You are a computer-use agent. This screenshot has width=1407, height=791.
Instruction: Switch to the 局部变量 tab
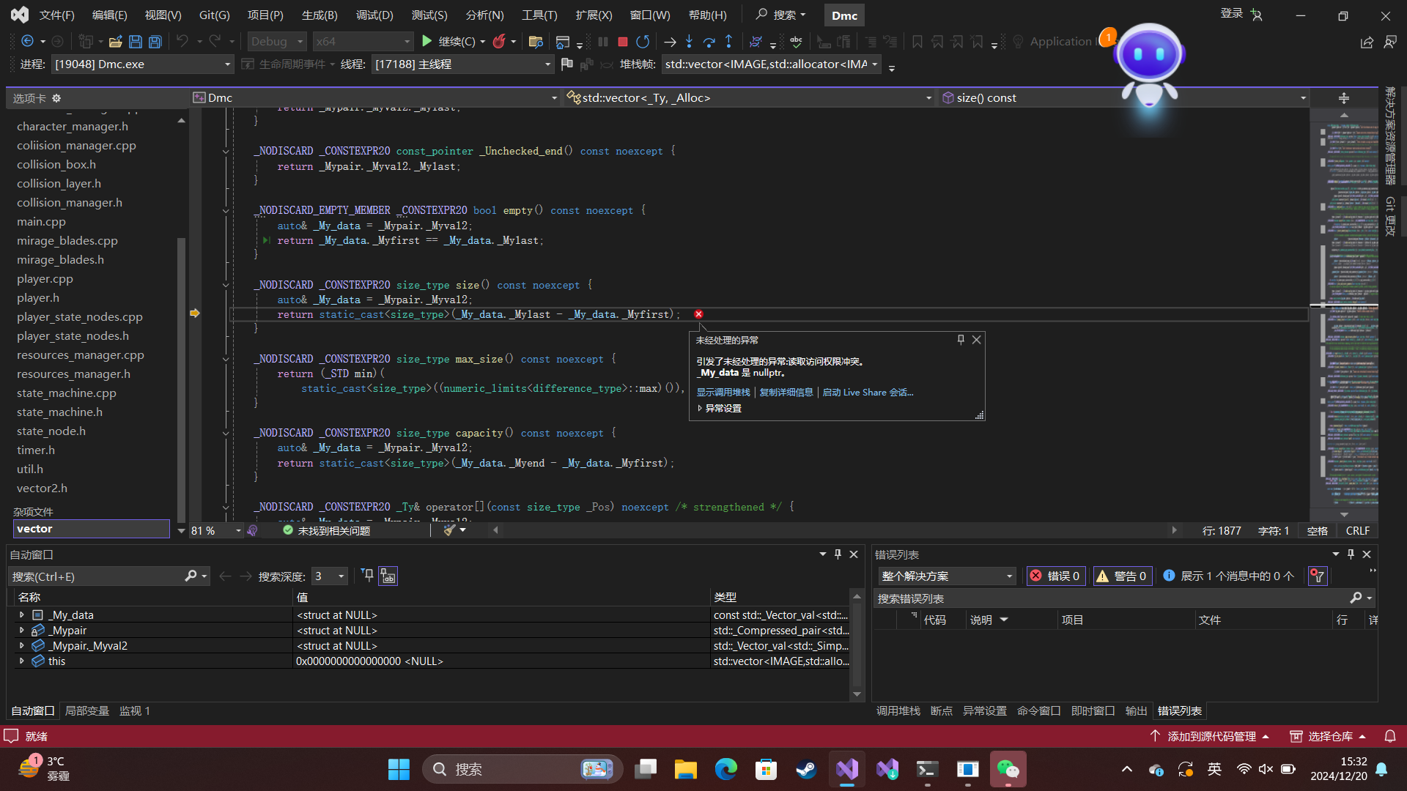point(86,711)
